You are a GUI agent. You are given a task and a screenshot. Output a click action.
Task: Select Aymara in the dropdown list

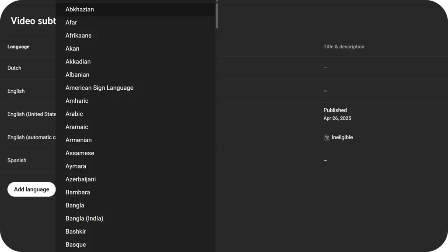(76, 166)
